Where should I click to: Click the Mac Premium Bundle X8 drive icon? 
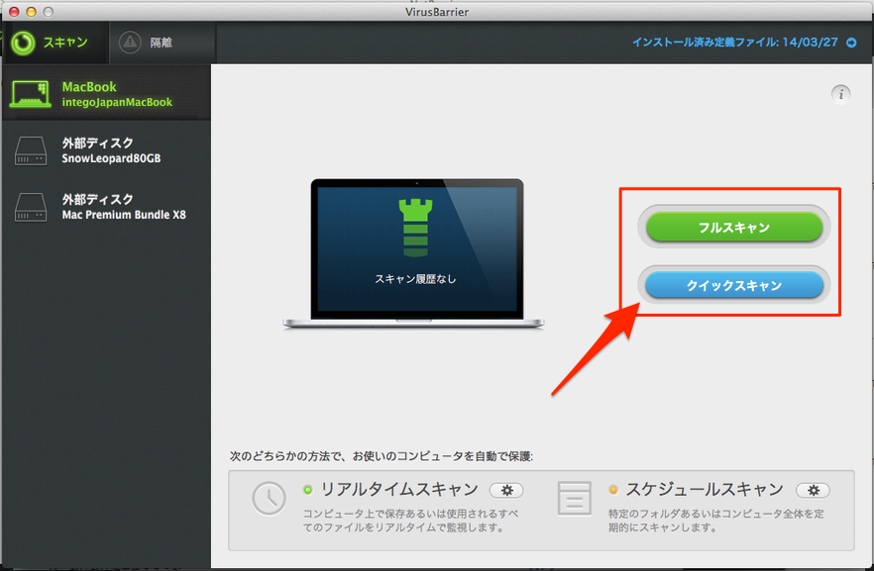coord(31,207)
